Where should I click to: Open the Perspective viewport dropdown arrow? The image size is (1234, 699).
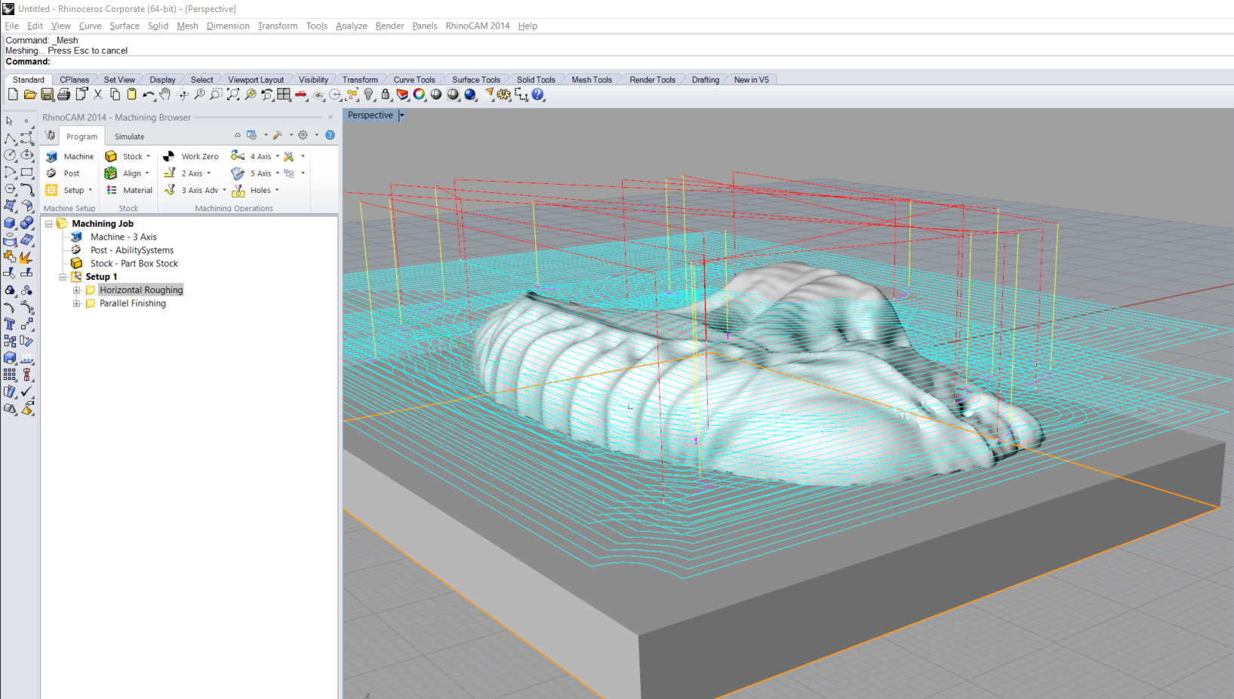pos(402,115)
